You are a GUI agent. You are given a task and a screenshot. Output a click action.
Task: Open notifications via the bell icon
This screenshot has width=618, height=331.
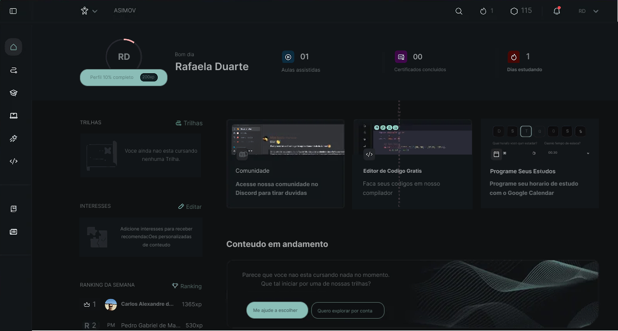click(557, 11)
